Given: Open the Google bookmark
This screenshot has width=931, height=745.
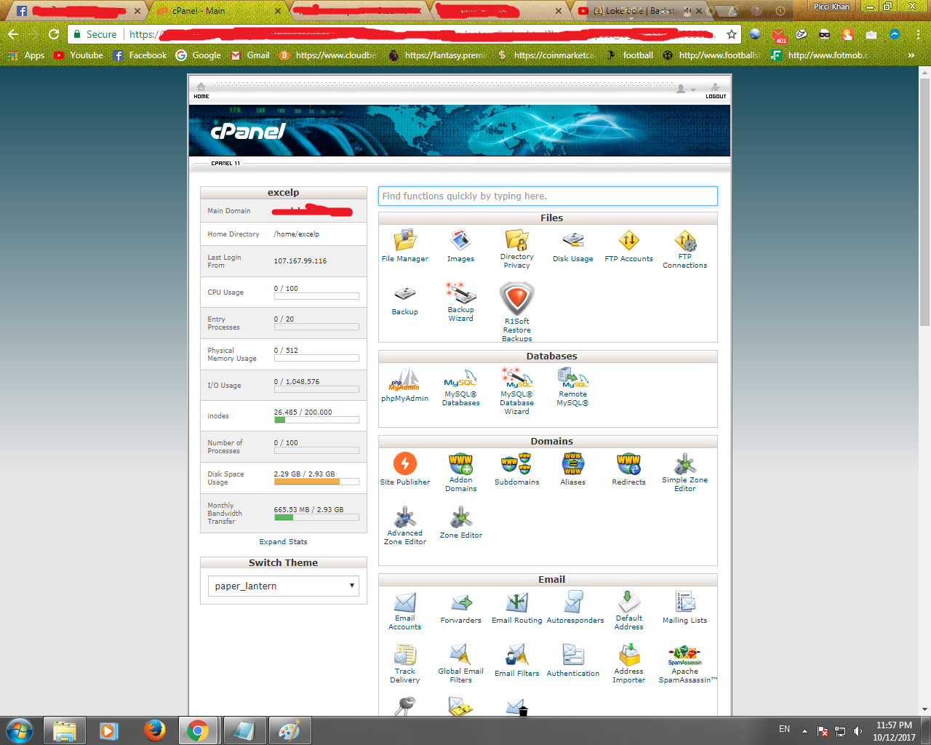Looking at the screenshot, I should tap(199, 55).
